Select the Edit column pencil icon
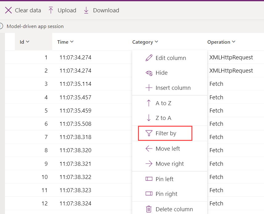Screen dimensions: 264x214 (x=149, y=58)
